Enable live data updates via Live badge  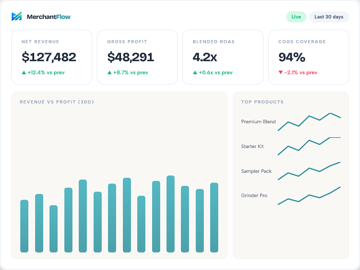coord(296,17)
